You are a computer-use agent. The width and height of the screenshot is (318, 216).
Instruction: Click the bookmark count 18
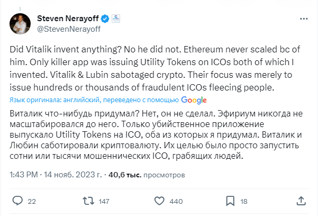[243, 202]
